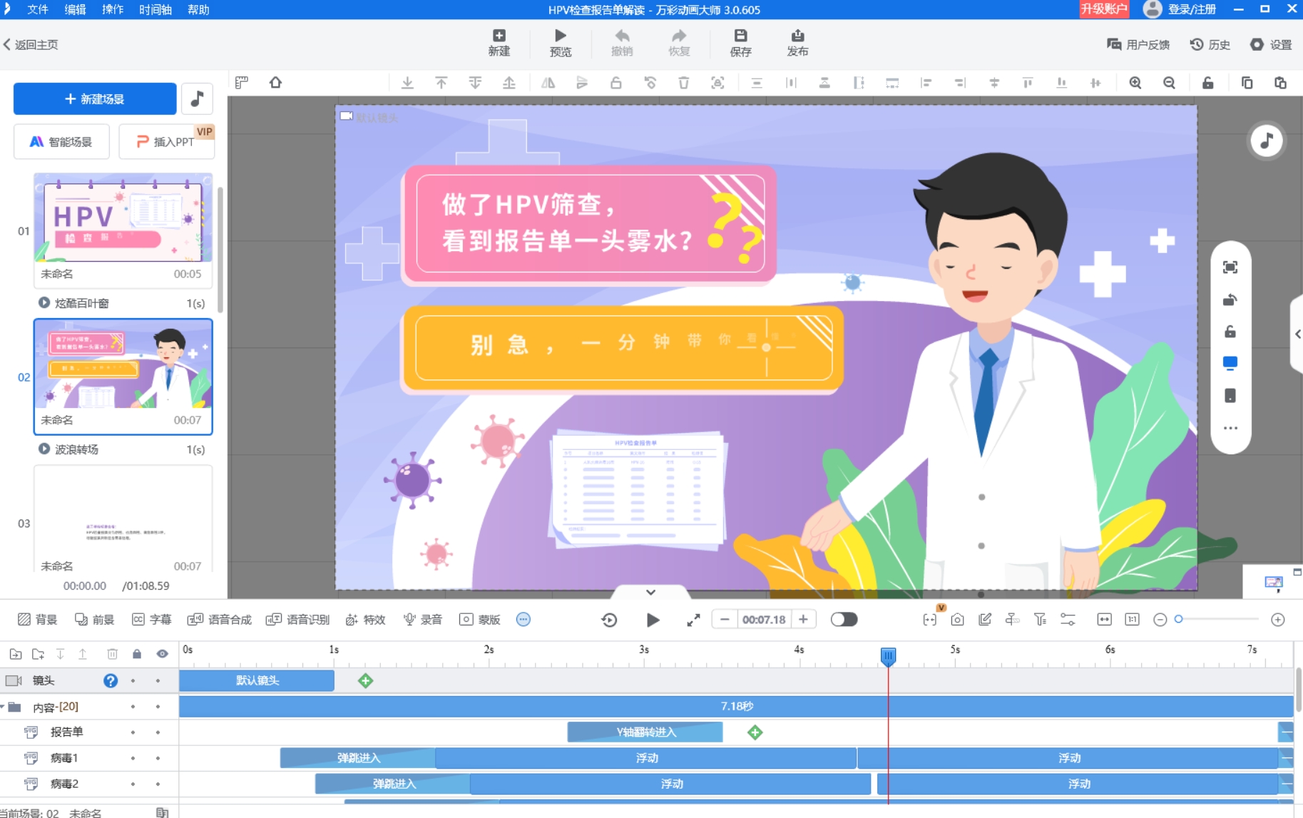
Task: Play the timeline with the play button
Action: click(x=652, y=620)
